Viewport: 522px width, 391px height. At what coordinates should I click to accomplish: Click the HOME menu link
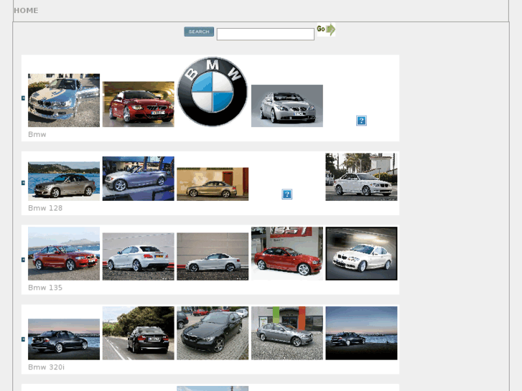pyautogui.click(x=26, y=11)
